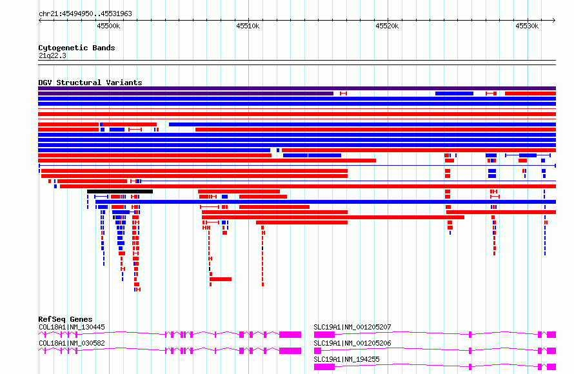Open the RefSeq Genes track title
The image size is (574, 374).
coord(65,319)
